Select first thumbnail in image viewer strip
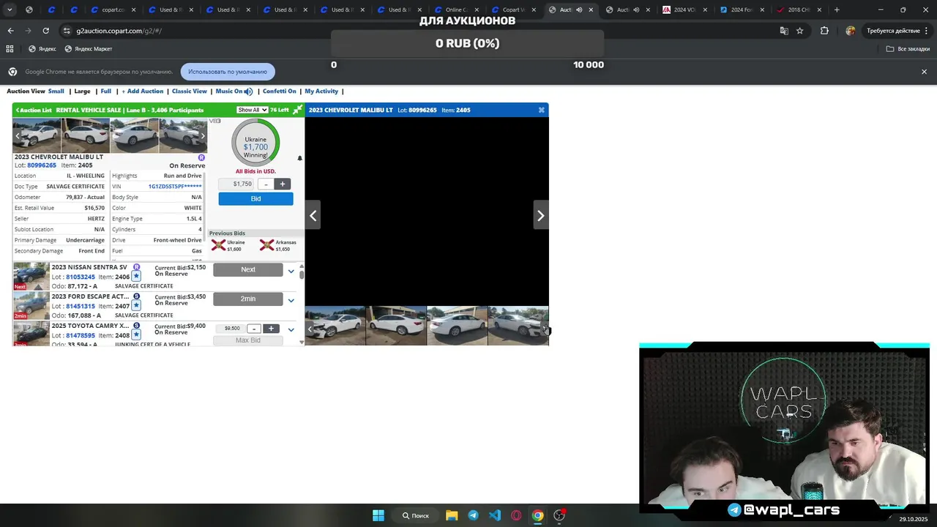Viewport: 937px width, 527px height. click(335, 326)
